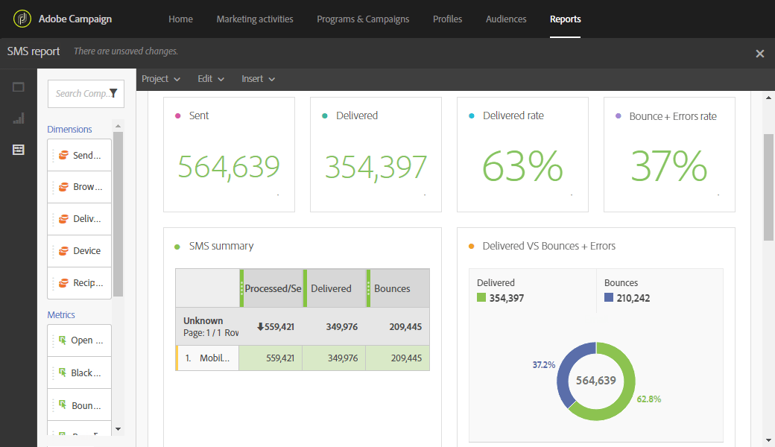The width and height of the screenshot is (775, 447).
Task: Select the page layout panel icon
Action: pos(18,86)
